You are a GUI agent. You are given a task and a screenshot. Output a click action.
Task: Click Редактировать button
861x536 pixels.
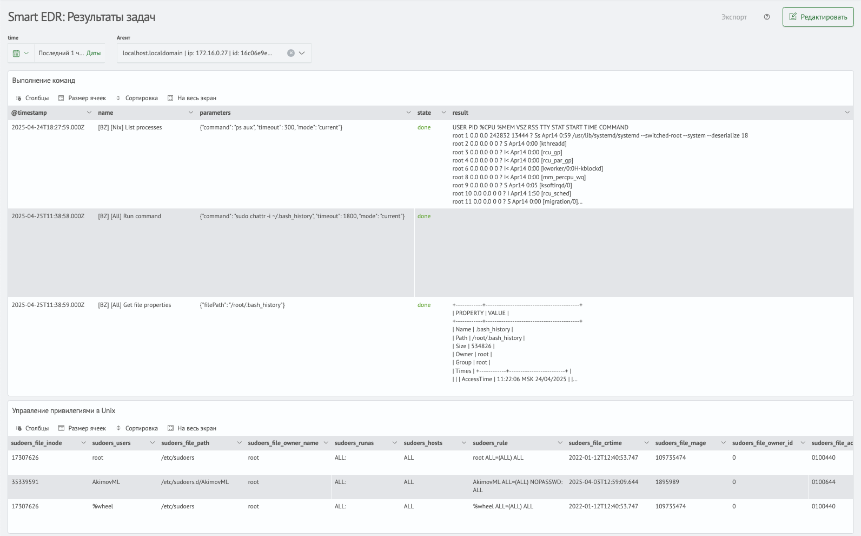(x=818, y=17)
